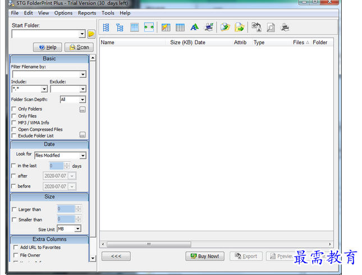Viewport: 362px width, 275px height.
Task: Click the Scan button
Action: pos(79,47)
